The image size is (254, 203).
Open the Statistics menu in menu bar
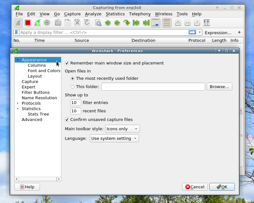pos(115,14)
